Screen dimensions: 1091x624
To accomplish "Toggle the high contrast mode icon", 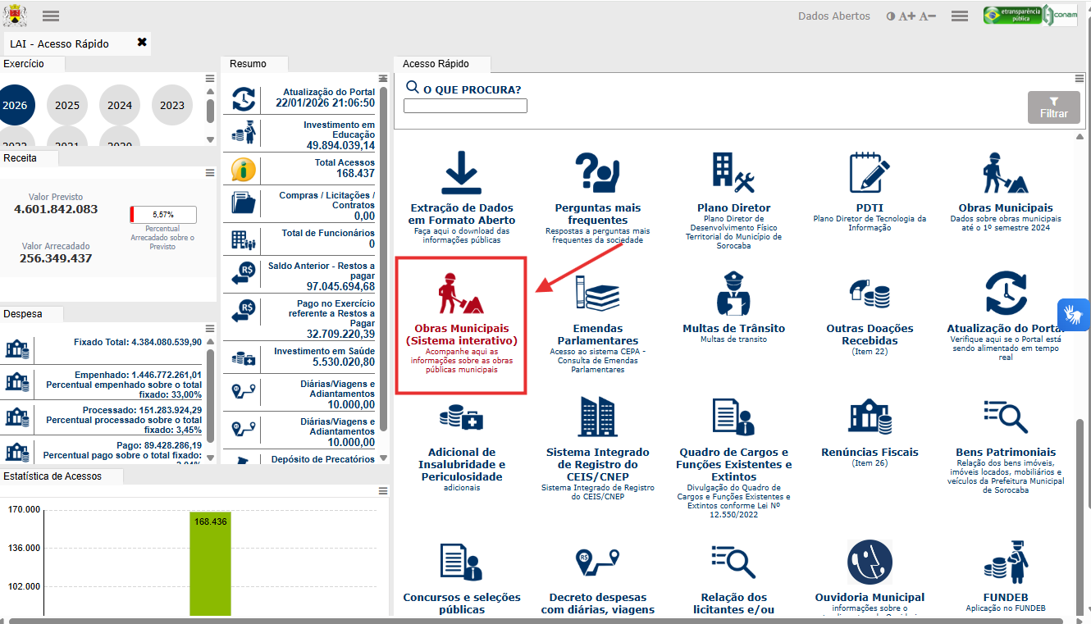I will point(891,16).
